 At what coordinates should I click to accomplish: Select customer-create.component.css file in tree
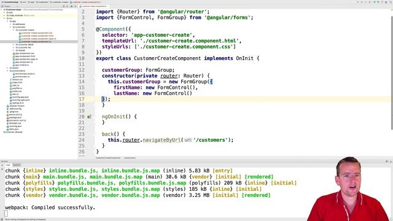tap(35, 33)
